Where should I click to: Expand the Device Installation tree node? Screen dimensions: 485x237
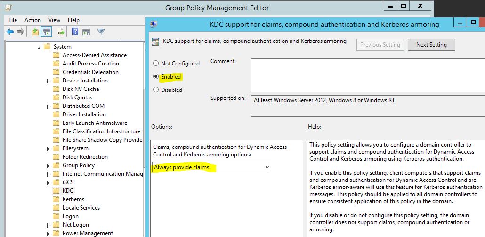[x=48, y=81]
